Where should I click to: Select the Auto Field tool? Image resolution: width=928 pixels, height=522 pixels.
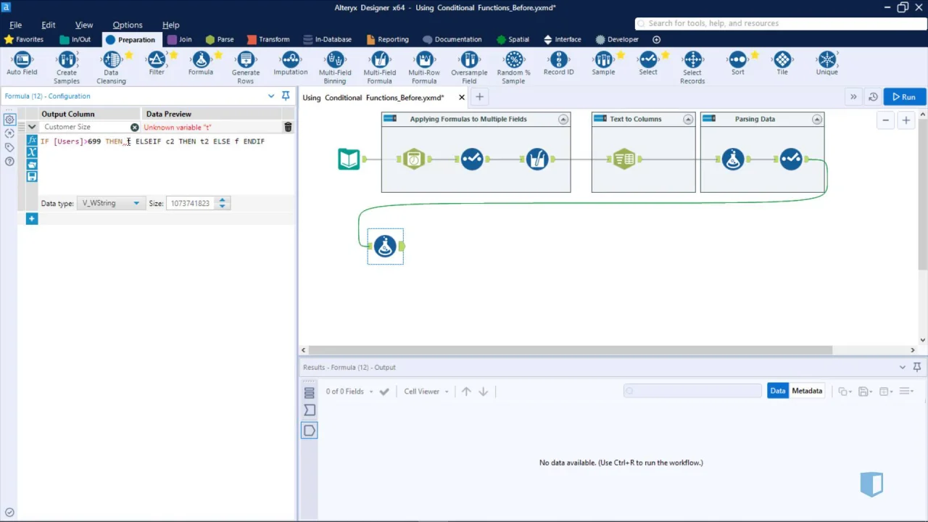pyautogui.click(x=22, y=65)
